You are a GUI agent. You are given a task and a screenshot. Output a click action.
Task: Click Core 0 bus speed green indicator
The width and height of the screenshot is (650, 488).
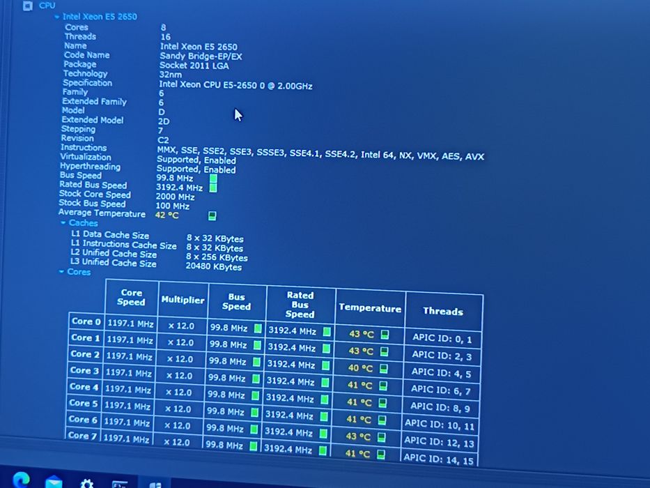[258, 328]
